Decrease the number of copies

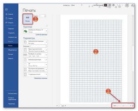tap(45, 17)
